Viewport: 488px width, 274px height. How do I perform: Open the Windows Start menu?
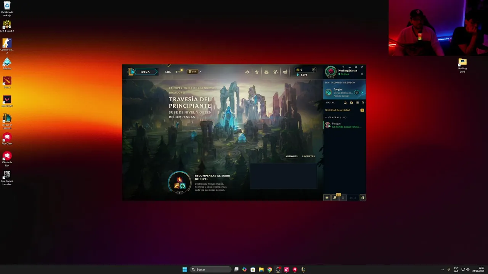click(185, 269)
